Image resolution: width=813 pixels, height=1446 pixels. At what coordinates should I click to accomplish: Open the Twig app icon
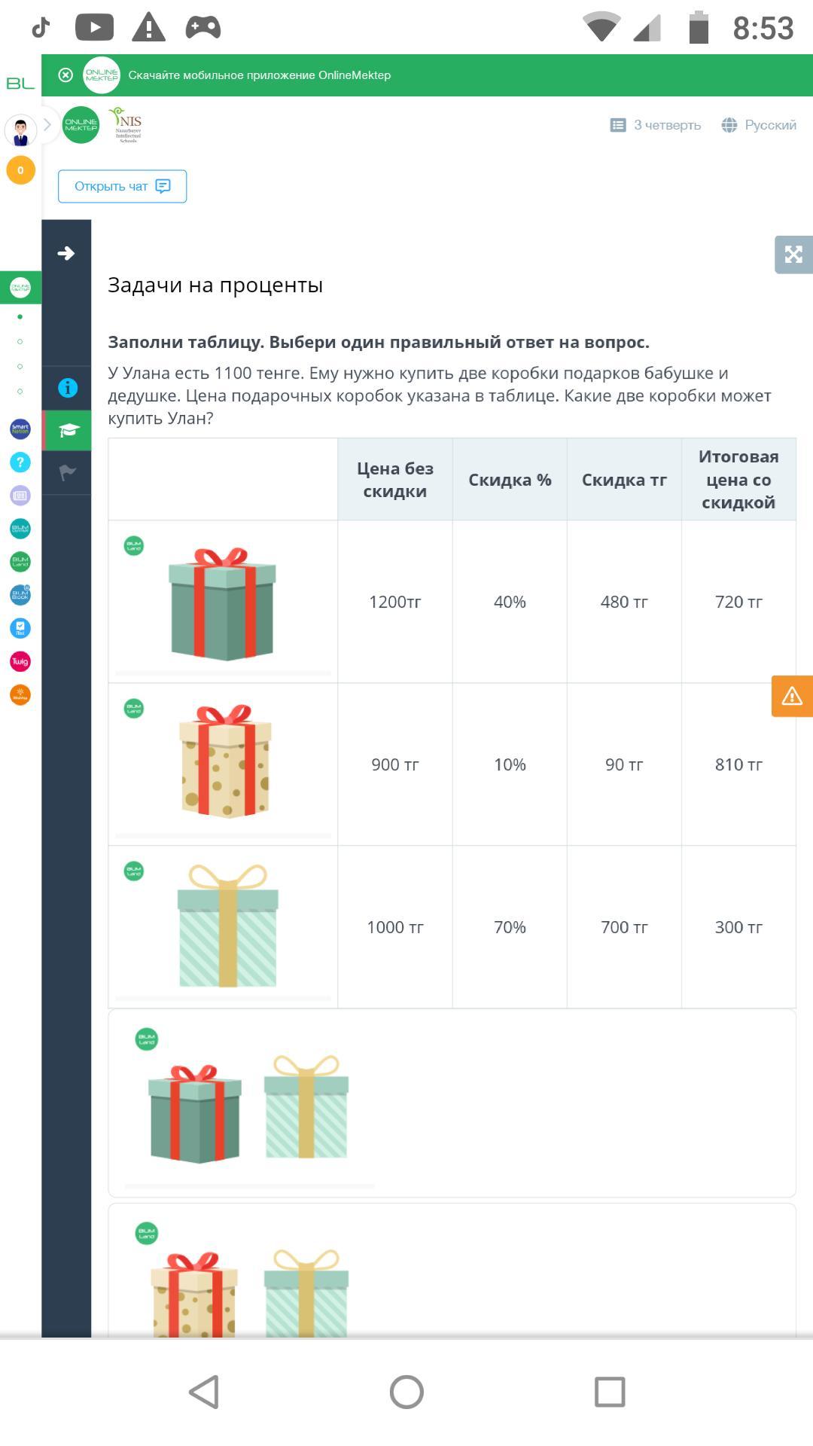tap(20, 661)
